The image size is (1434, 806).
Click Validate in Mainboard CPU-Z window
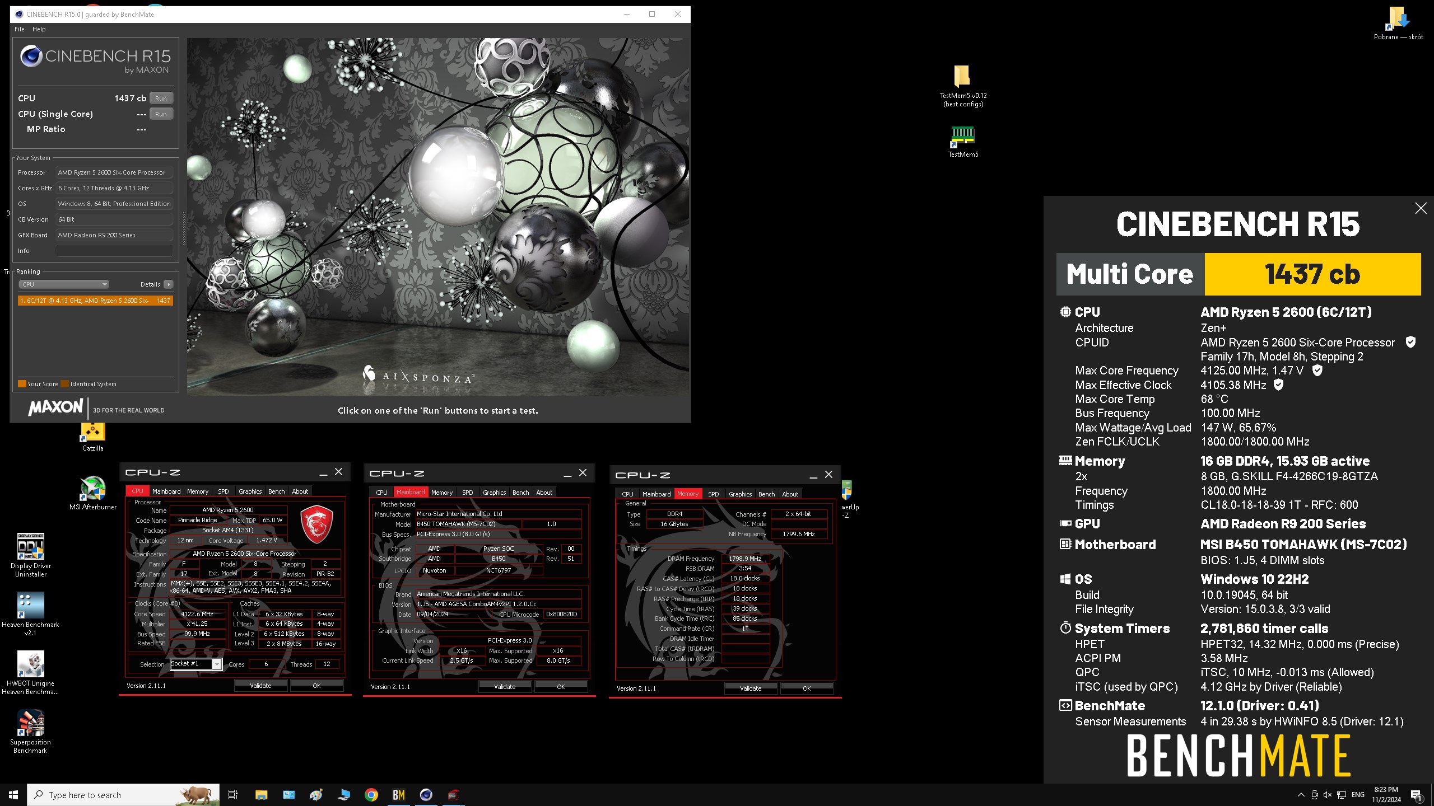click(x=505, y=687)
